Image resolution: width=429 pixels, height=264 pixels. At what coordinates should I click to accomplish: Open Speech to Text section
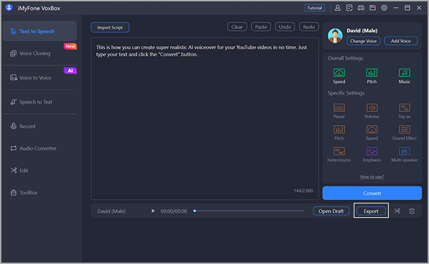pos(40,102)
